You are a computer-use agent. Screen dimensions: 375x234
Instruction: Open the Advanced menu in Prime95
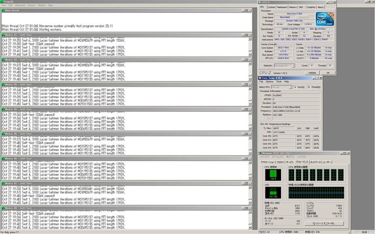(x=20, y=5)
